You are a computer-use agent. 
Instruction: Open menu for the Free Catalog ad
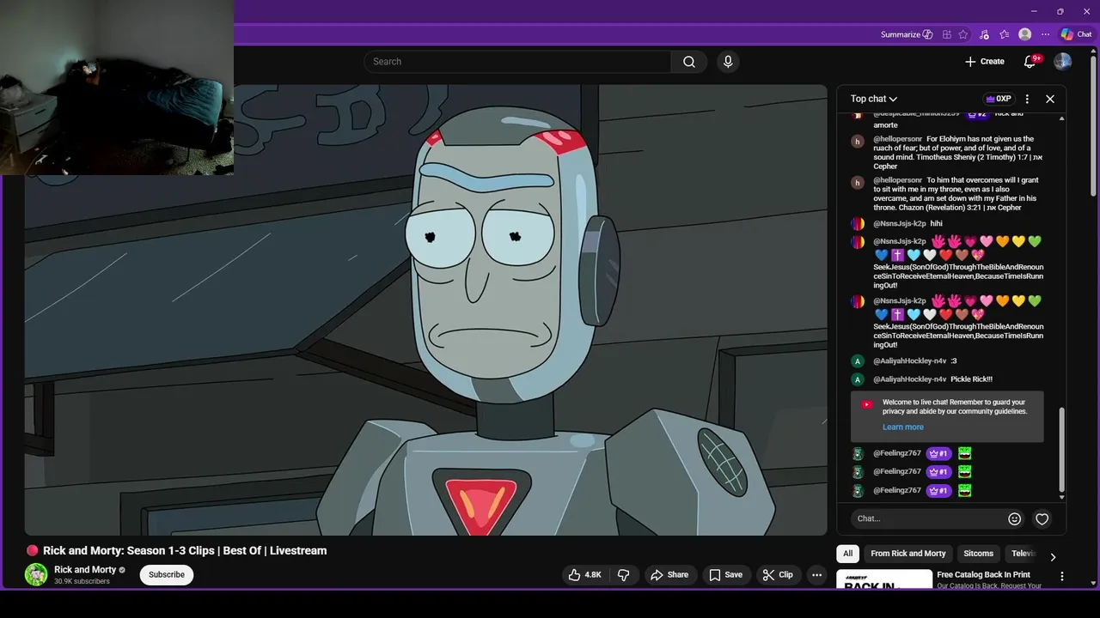tap(1061, 577)
